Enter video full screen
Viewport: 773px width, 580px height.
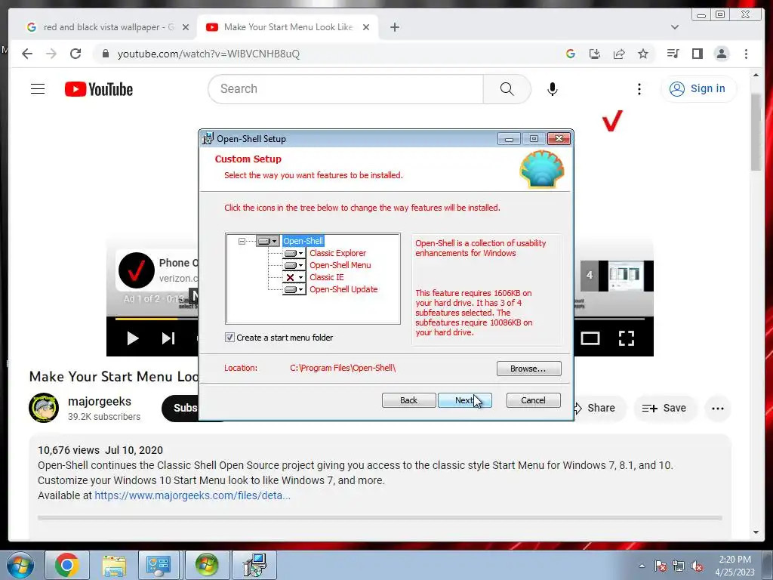[627, 338]
